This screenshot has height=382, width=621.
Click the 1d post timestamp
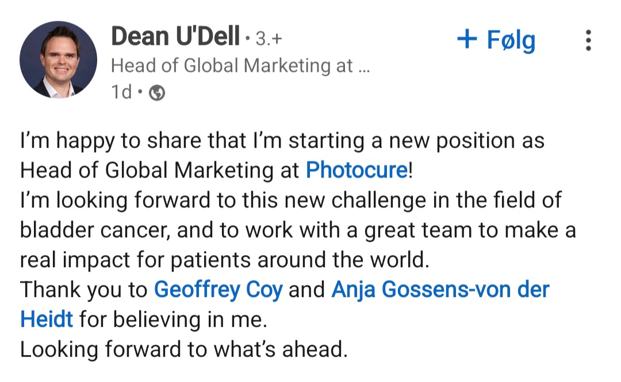(x=121, y=92)
